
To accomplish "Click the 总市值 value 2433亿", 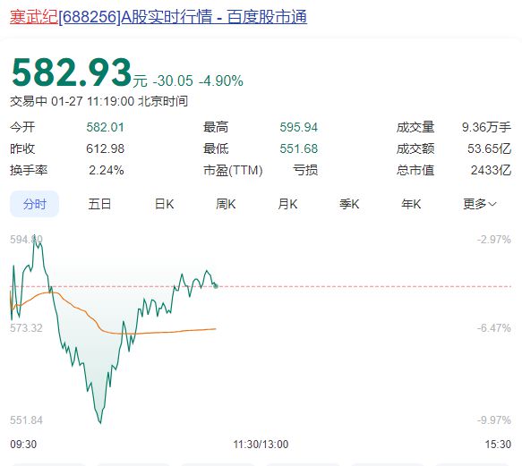I will click(491, 170).
